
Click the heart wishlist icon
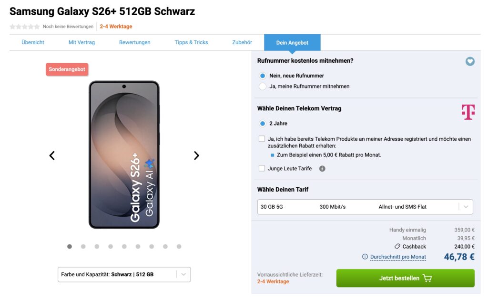pos(470,61)
